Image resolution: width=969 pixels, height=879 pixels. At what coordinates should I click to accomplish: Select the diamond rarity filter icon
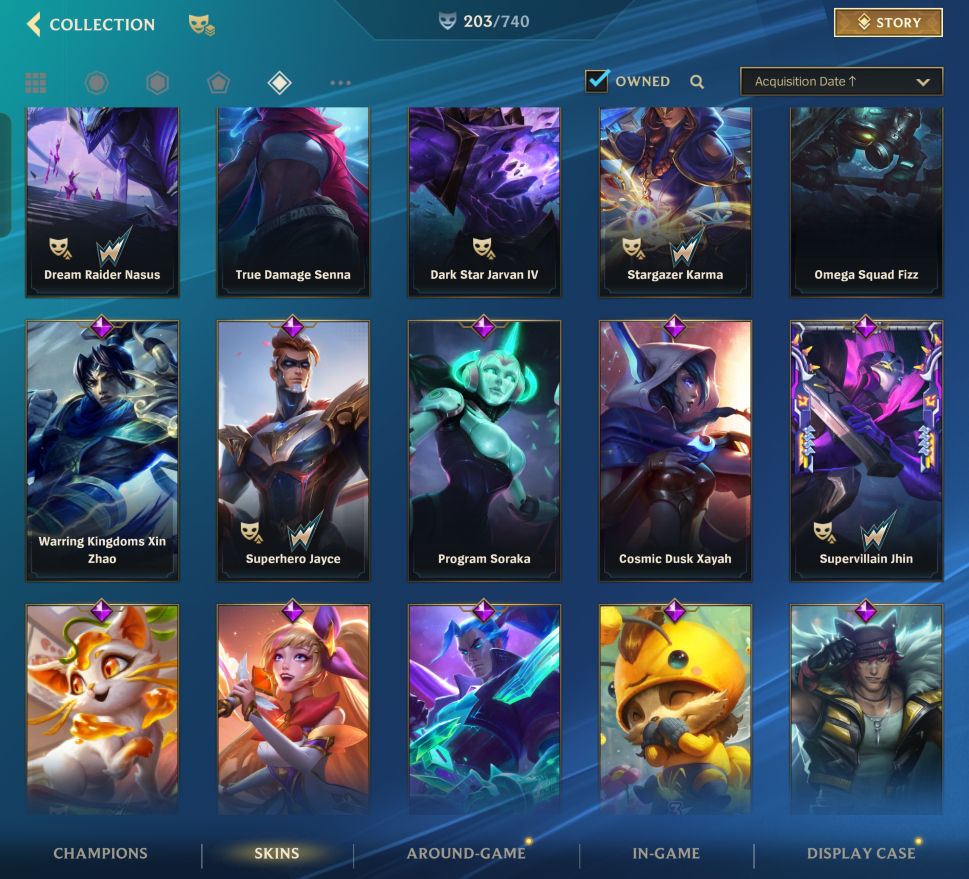[279, 83]
